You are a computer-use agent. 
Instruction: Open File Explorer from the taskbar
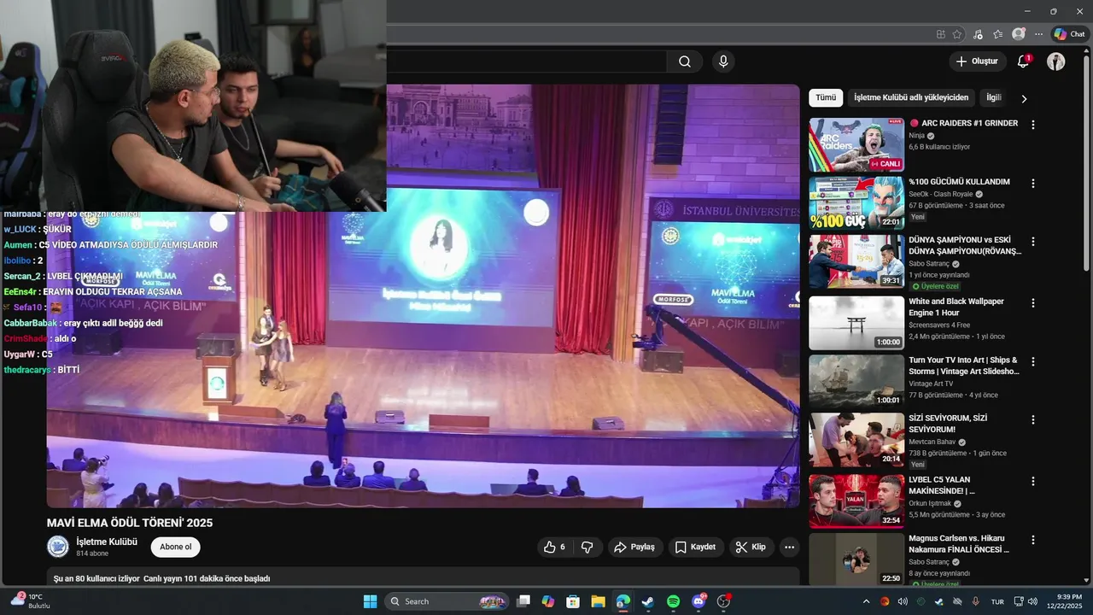pos(598,601)
